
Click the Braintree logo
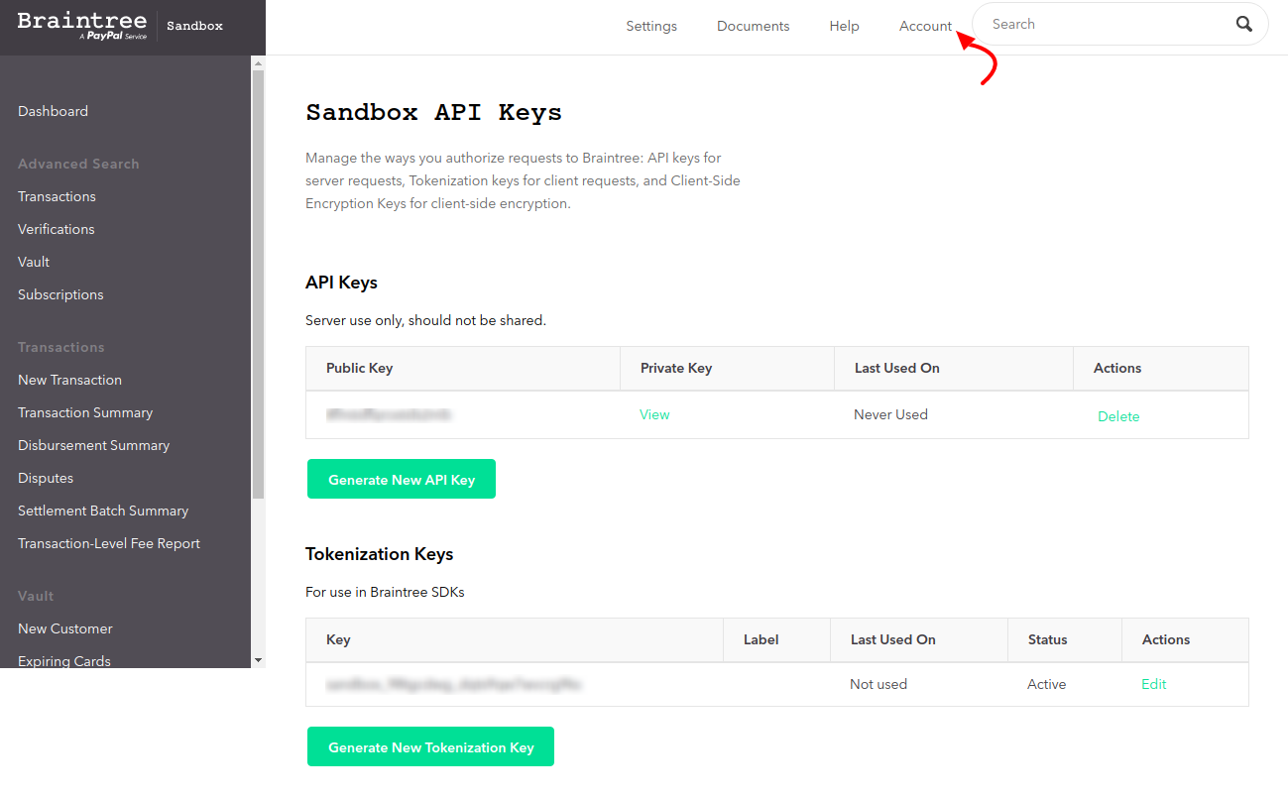click(x=82, y=26)
